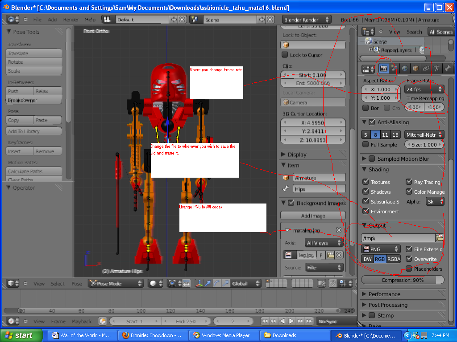Enable the translate manipulator arrow icon
Screen dimensions: 457x342
[208, 283]
